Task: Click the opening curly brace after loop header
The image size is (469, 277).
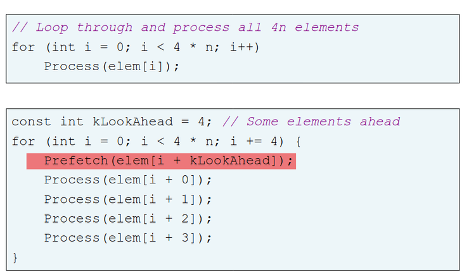Action: [x=296, y=141]
